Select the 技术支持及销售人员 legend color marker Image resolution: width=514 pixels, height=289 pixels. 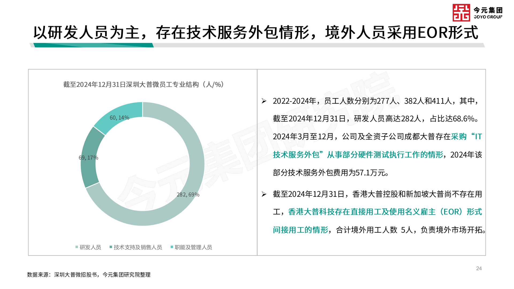111,247
